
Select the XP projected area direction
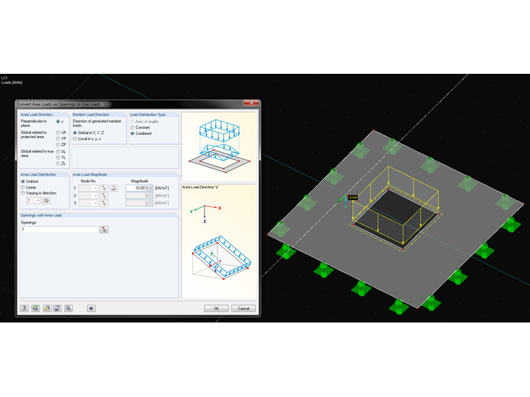58,132
